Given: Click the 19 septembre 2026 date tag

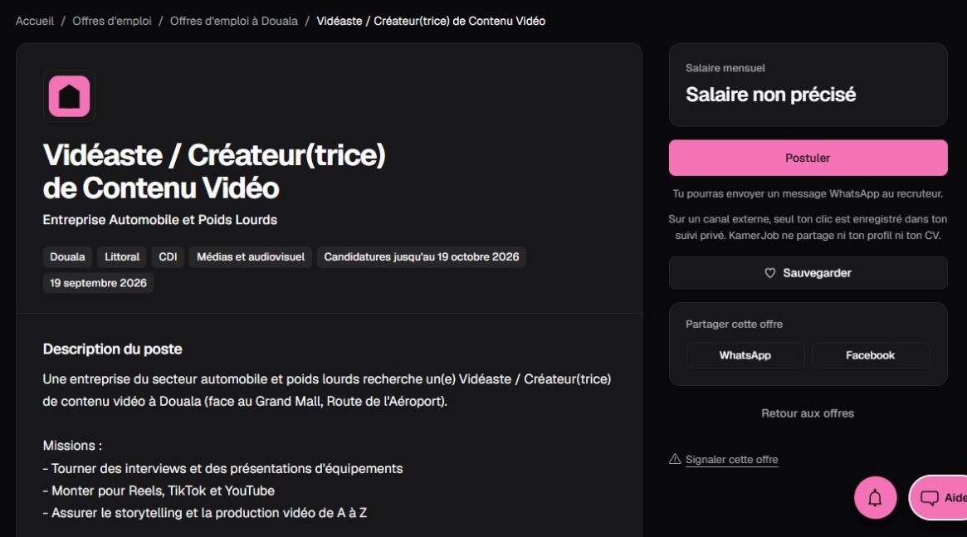Looking at the screenshot, I should pos(98,283).
